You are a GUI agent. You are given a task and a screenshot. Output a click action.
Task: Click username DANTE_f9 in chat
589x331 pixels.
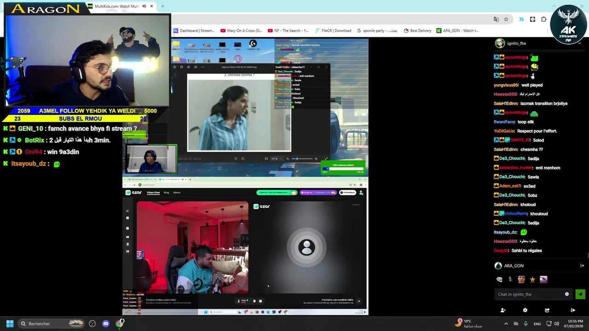tap(520, 140)
